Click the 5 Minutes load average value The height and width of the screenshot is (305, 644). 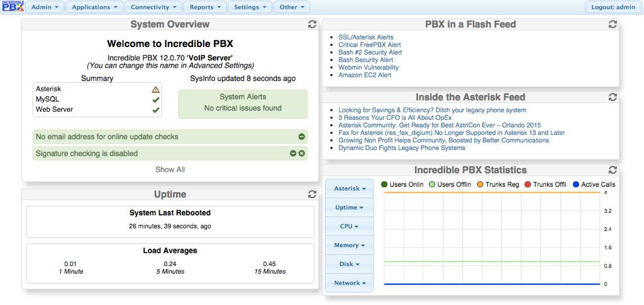click(170, 264)
